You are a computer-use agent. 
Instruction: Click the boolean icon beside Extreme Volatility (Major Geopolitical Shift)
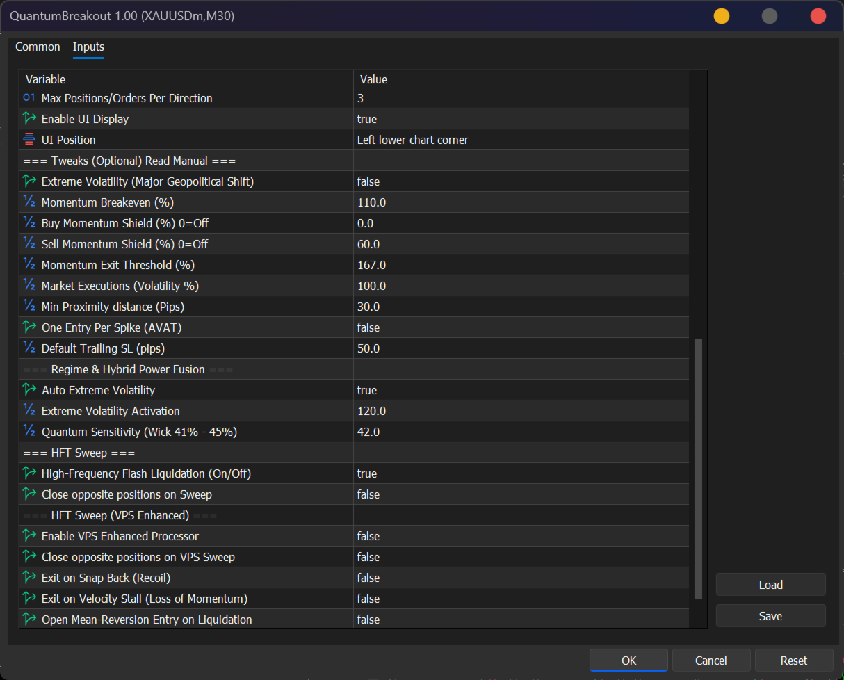(x=29, y=181)
